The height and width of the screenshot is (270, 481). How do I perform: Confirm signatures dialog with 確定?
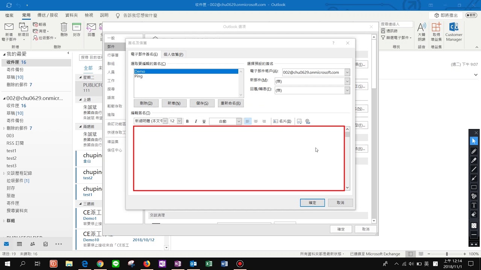pos(312,202)
